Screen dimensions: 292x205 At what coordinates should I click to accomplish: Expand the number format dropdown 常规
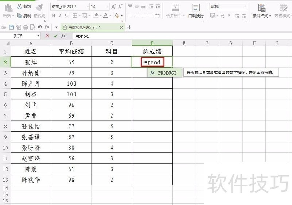click(x=245, y=7)
